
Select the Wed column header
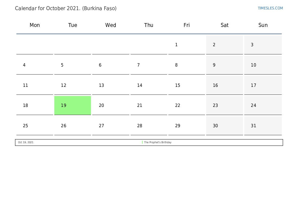click(x=111, y=25)
